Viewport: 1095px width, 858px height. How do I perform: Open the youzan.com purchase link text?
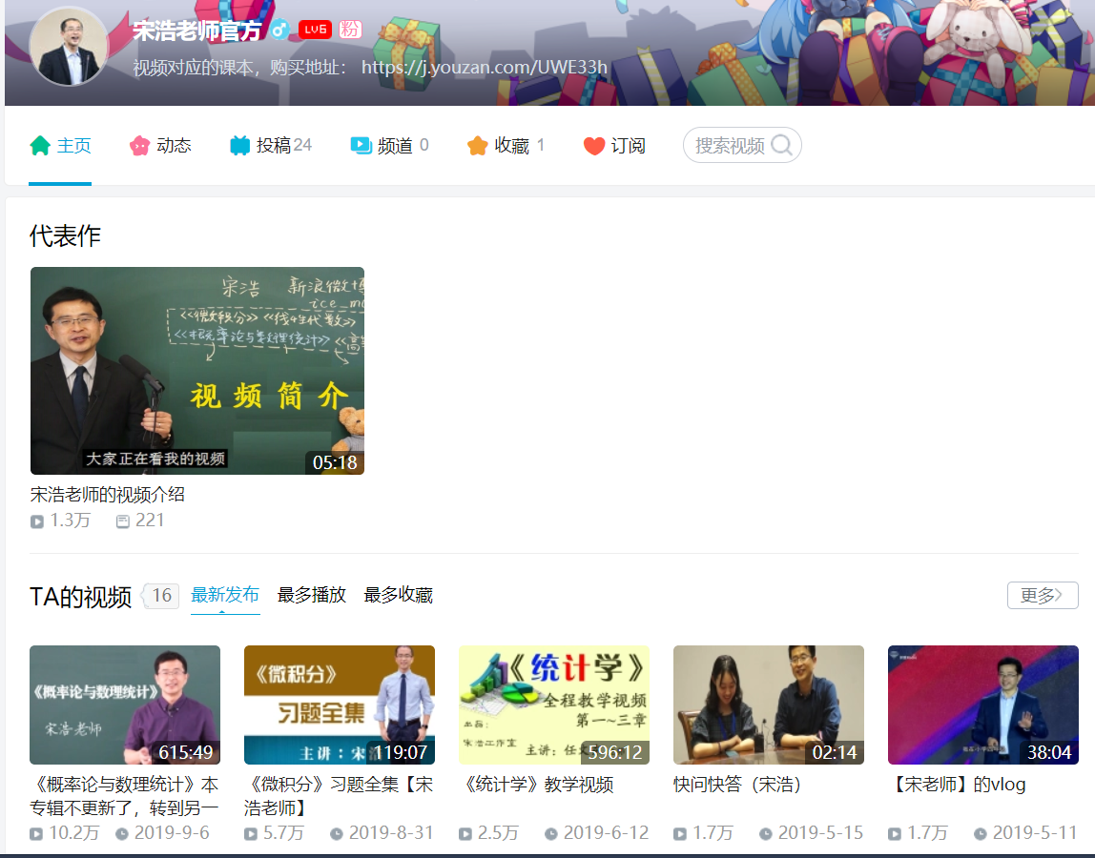484,67
